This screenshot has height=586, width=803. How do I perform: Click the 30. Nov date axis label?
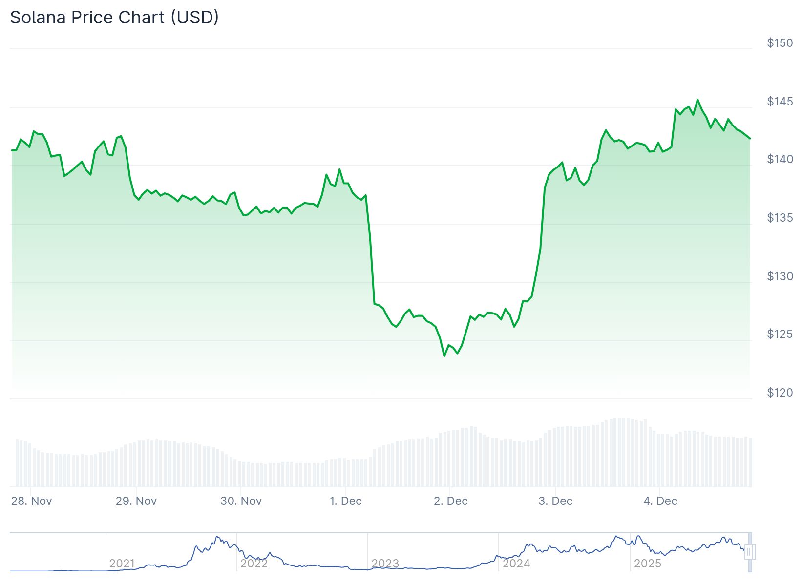(241, 501)
